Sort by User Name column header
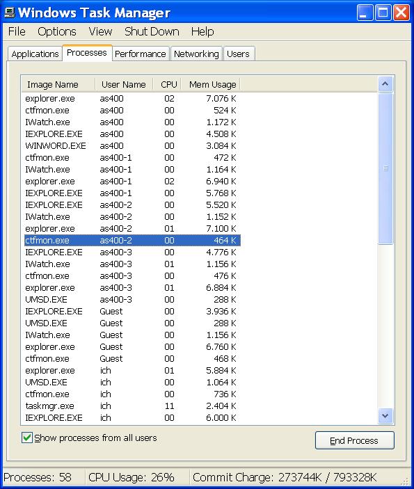This screenshot has height=489, width=414. 124,85
